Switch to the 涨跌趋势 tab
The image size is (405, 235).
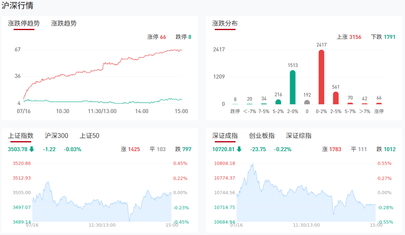pyautogui.click(x=64, y=23)
